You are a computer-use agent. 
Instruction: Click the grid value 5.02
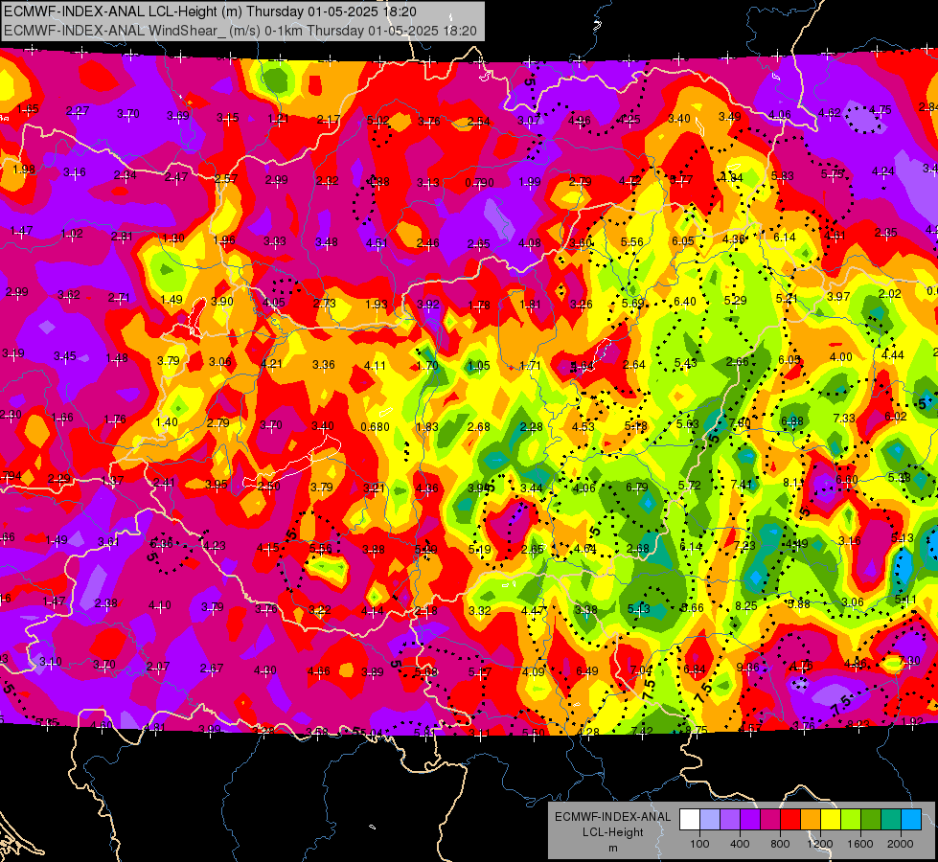pyautogui.click(x=378, y=121)
